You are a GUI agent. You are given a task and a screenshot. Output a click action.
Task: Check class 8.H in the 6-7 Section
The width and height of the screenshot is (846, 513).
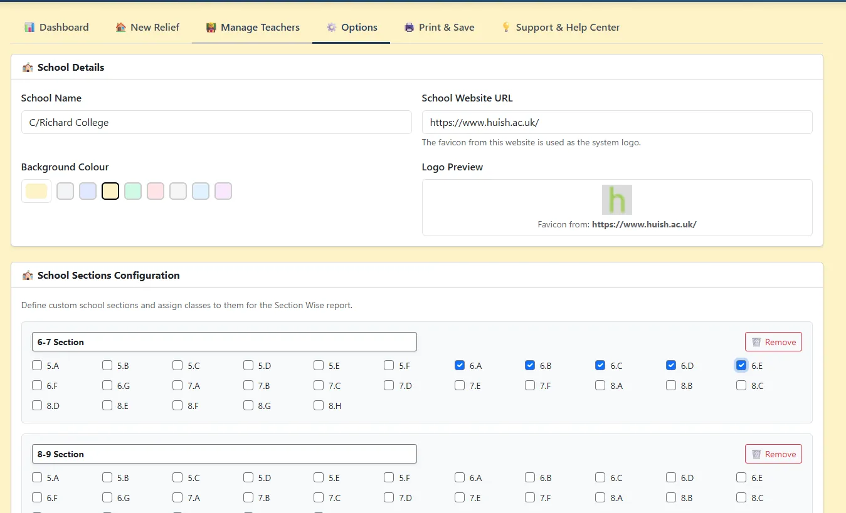click(319, 406)
